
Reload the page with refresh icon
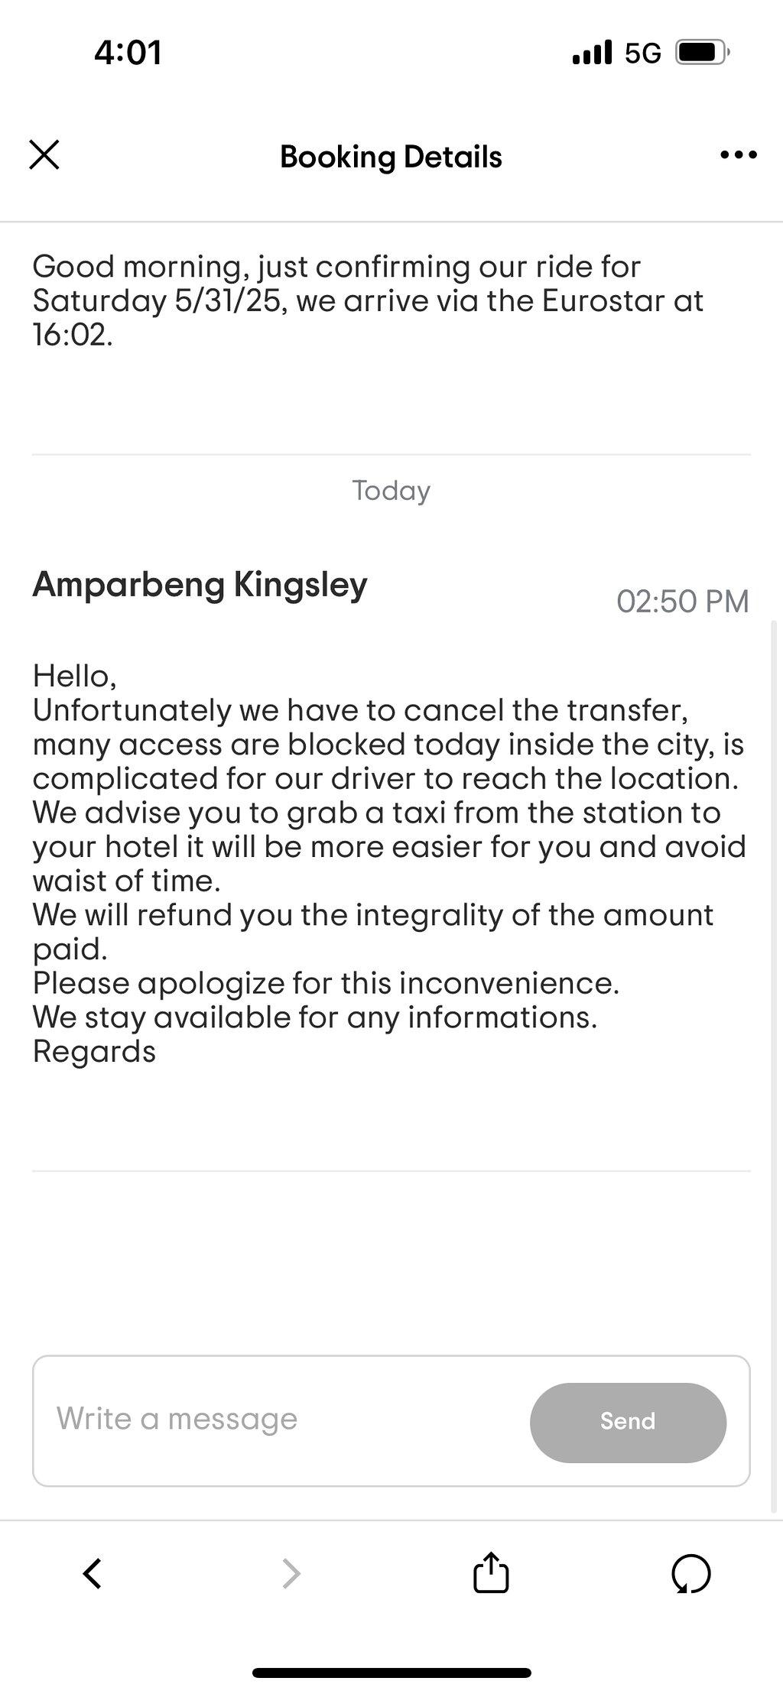(691, 1574)
